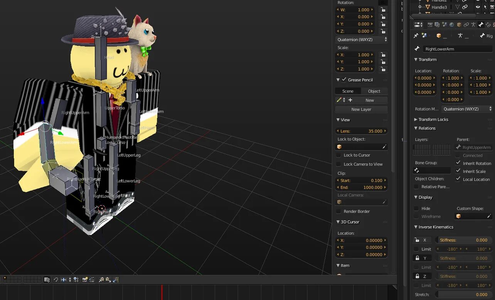495x300 pixels.
Task: Click eyedropper in Lock to Object field
Action: [x=384, y=147]
